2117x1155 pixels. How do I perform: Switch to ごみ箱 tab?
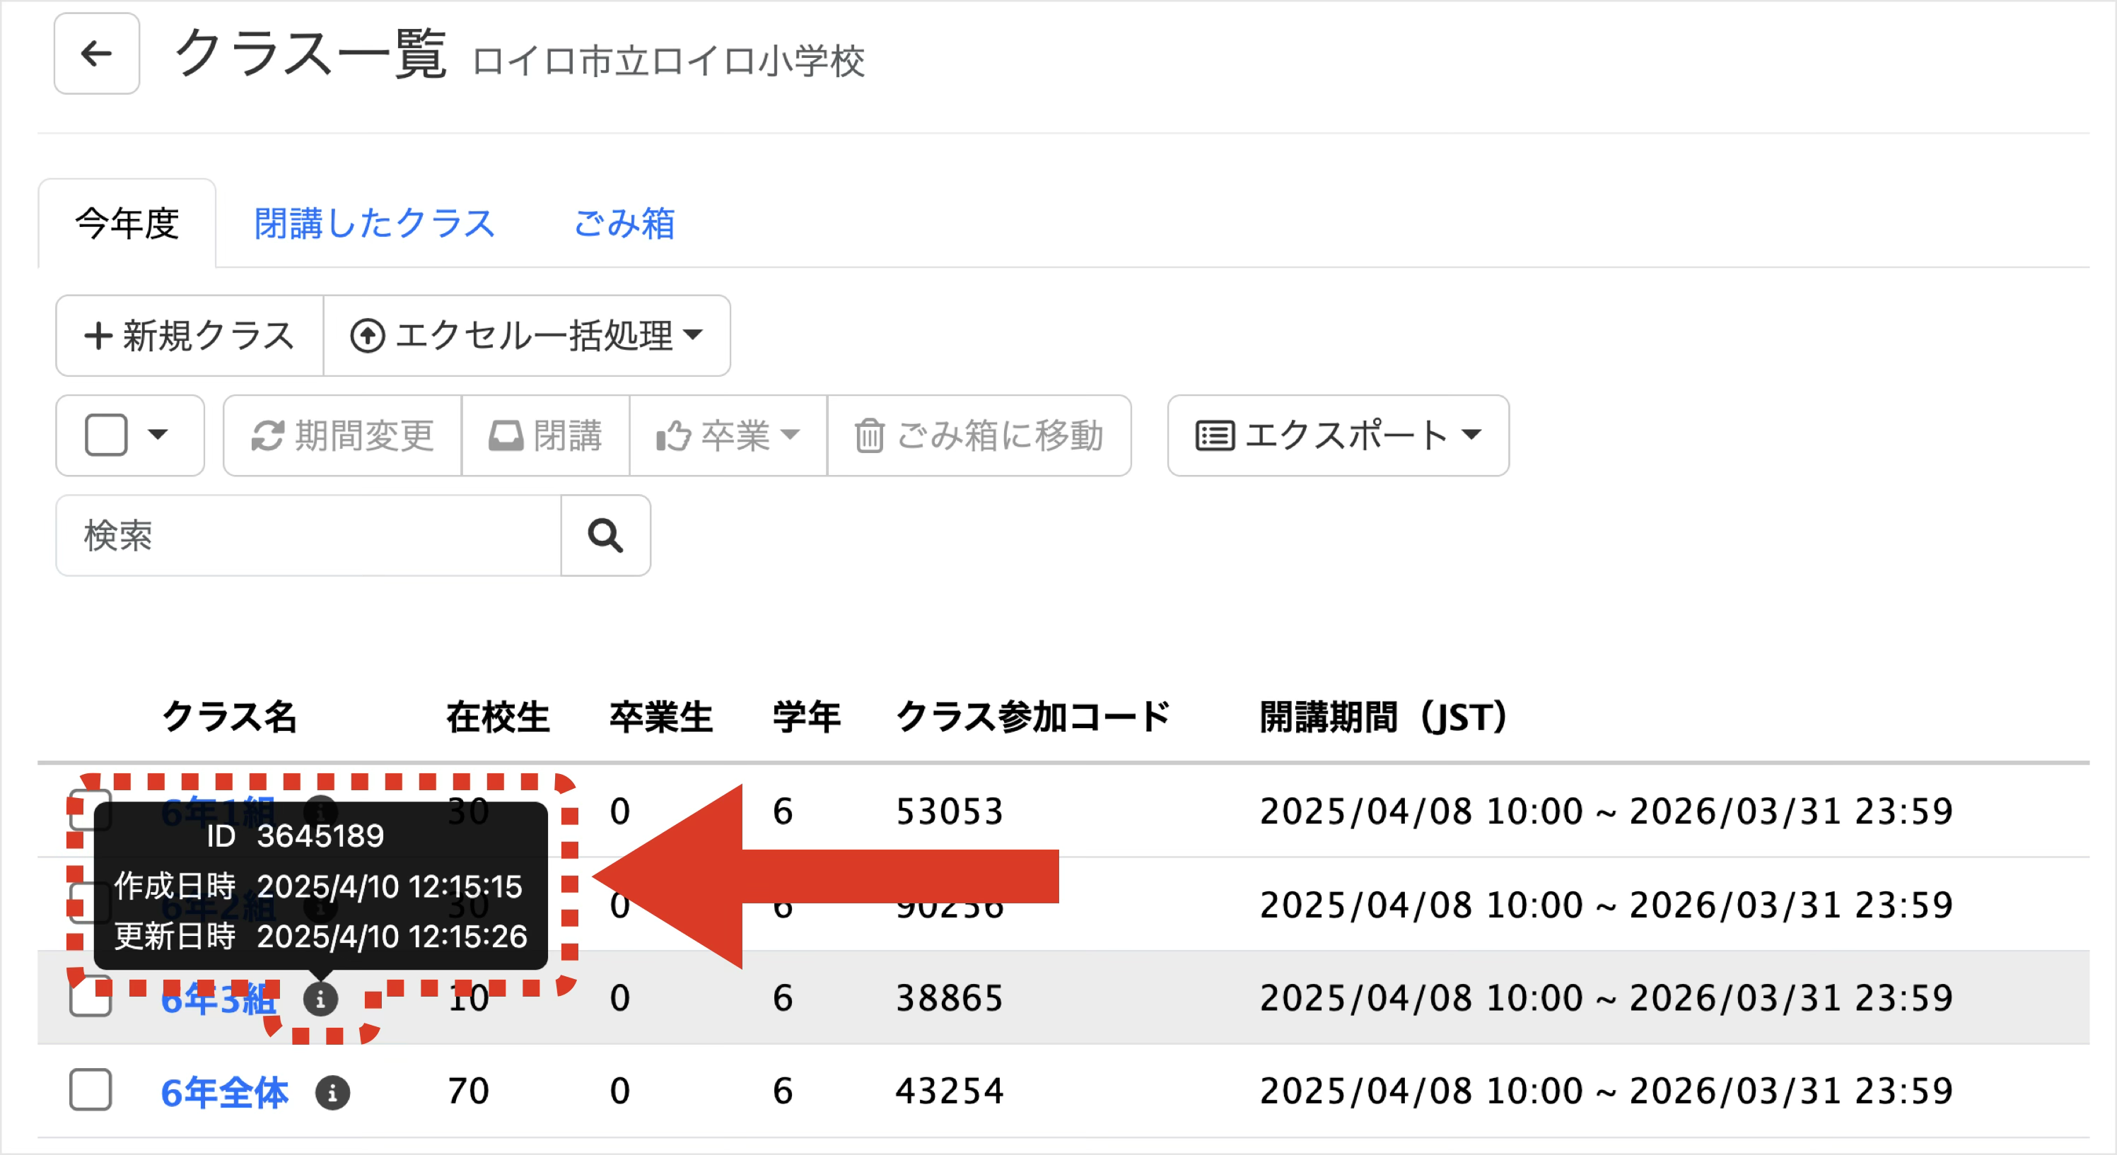624,223
